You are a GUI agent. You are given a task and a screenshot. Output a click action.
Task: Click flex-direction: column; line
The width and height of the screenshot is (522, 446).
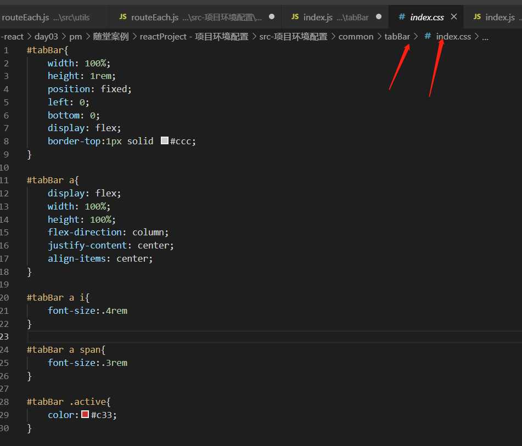[108, 232]
